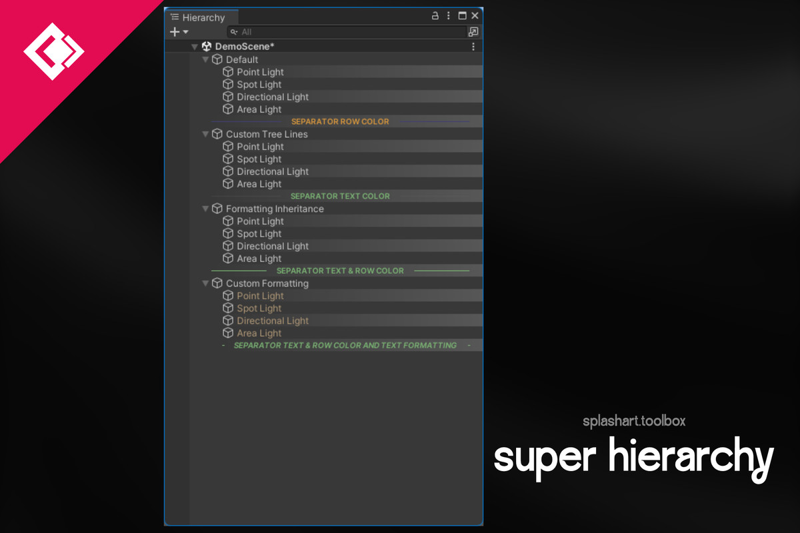The image size is (800, 533).
Task: Close the Hierarchy panel
Action: pyautogui.click(x=475, y=15)
